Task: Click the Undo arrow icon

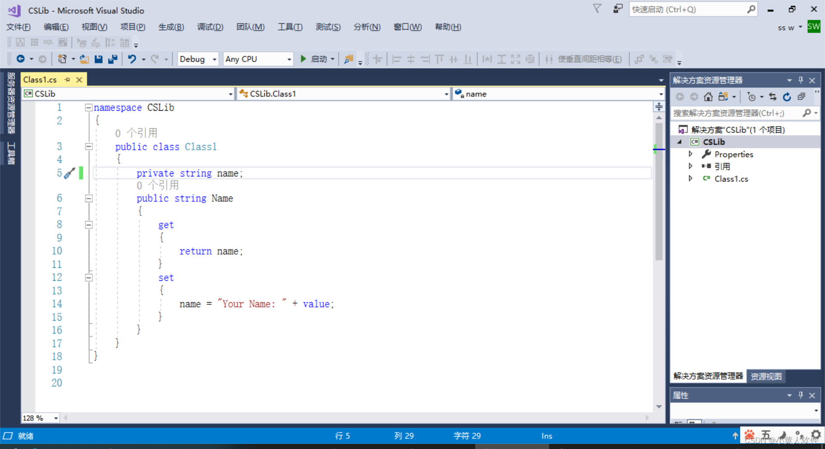Action: [x=132, y=59]
